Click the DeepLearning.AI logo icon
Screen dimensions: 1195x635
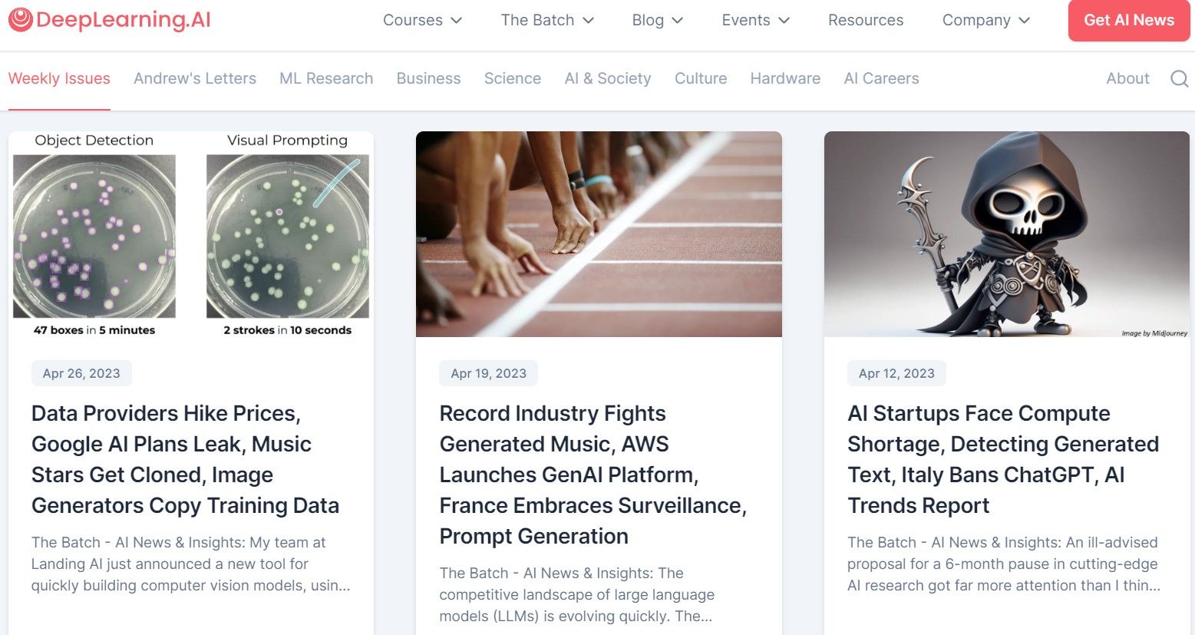pos(21,20)
